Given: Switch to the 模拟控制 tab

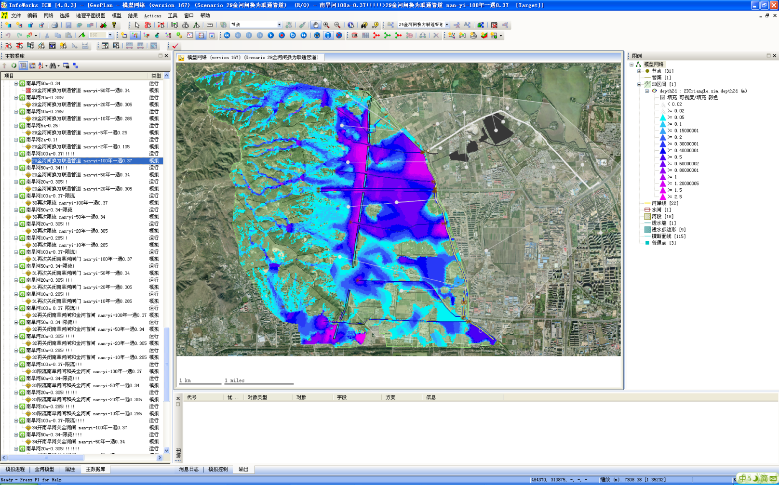Looking at the screenshot, I should (218, 469).
